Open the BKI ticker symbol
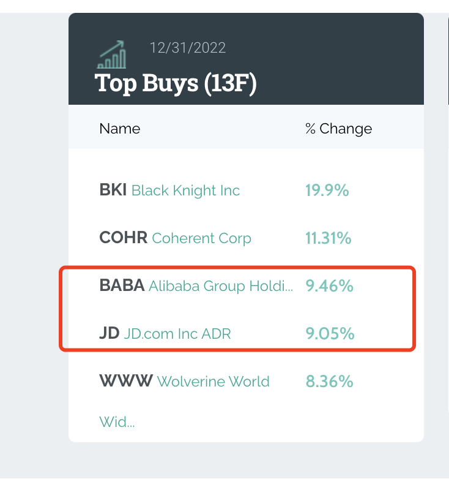 (x=113, y=190)
